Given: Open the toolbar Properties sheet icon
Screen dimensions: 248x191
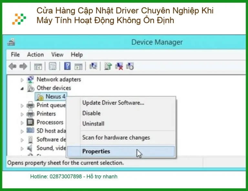Looking at the screenshot, I should (x=53, y=66).
